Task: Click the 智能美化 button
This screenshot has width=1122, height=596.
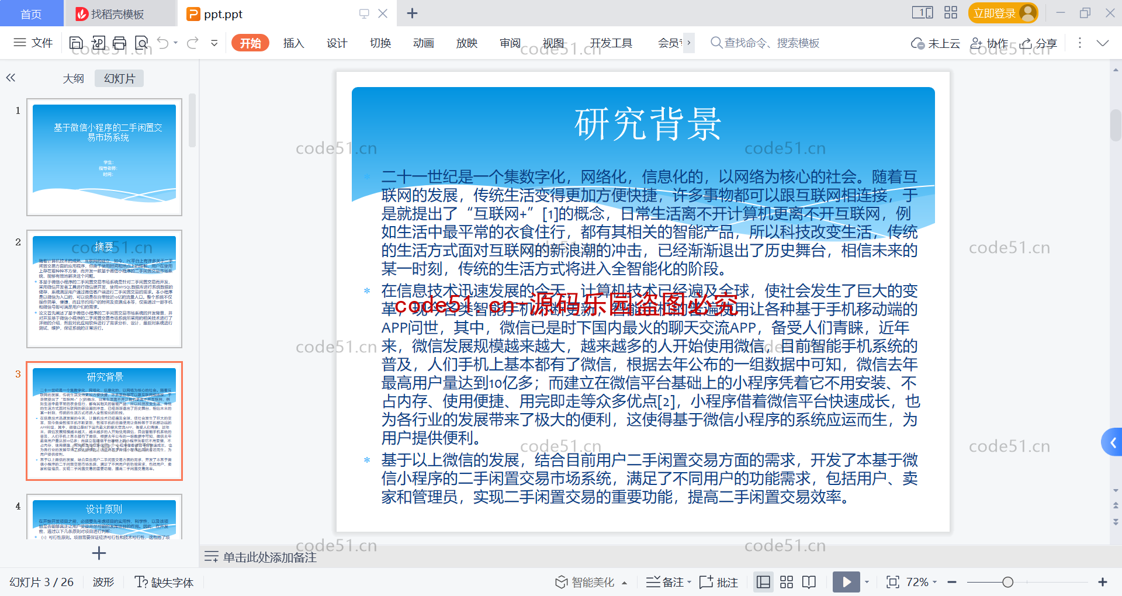Action: [585, 582]
